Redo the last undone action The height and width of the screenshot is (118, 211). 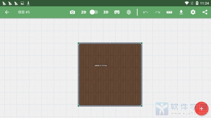(158, 12)
